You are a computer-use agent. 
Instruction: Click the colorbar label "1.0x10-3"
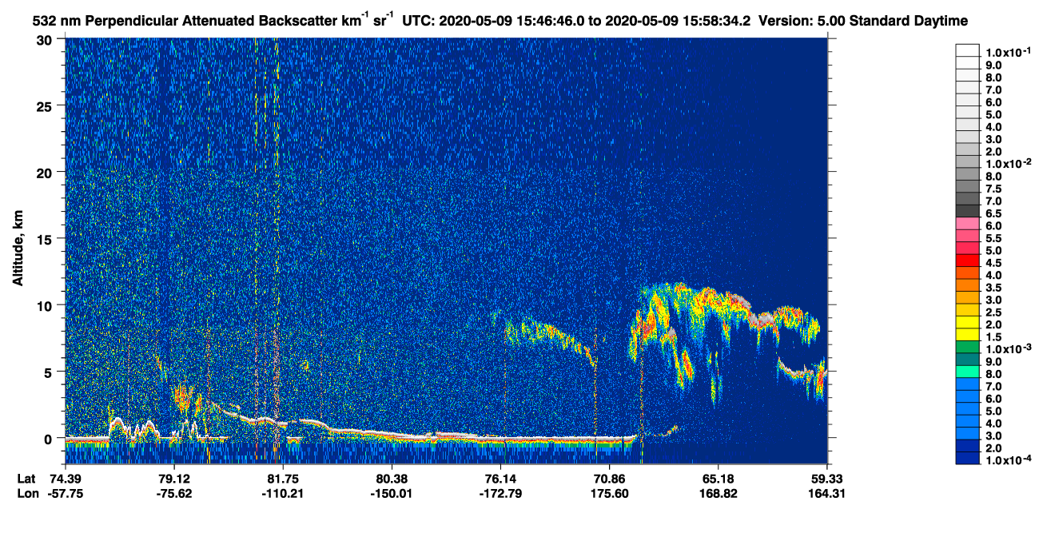pyautogui.click(x=1009, y=349)
